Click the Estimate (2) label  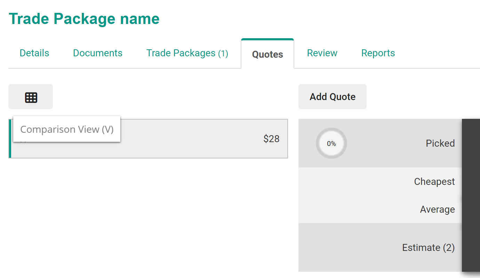coord(428,248)
